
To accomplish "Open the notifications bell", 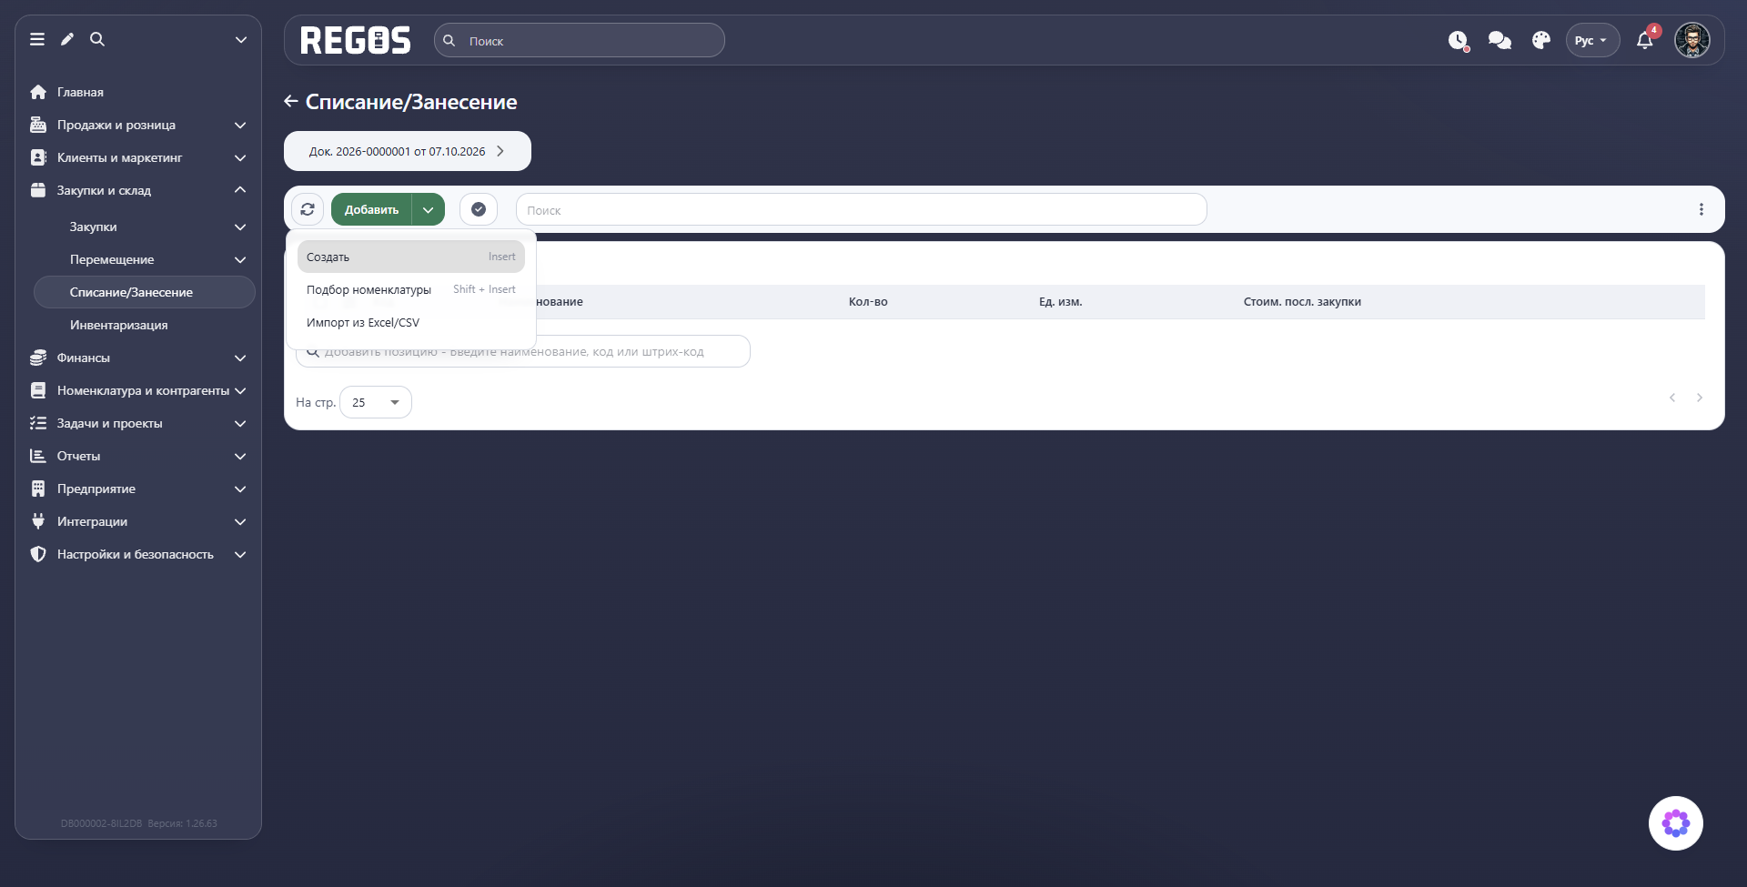I will click(1645, 40).
